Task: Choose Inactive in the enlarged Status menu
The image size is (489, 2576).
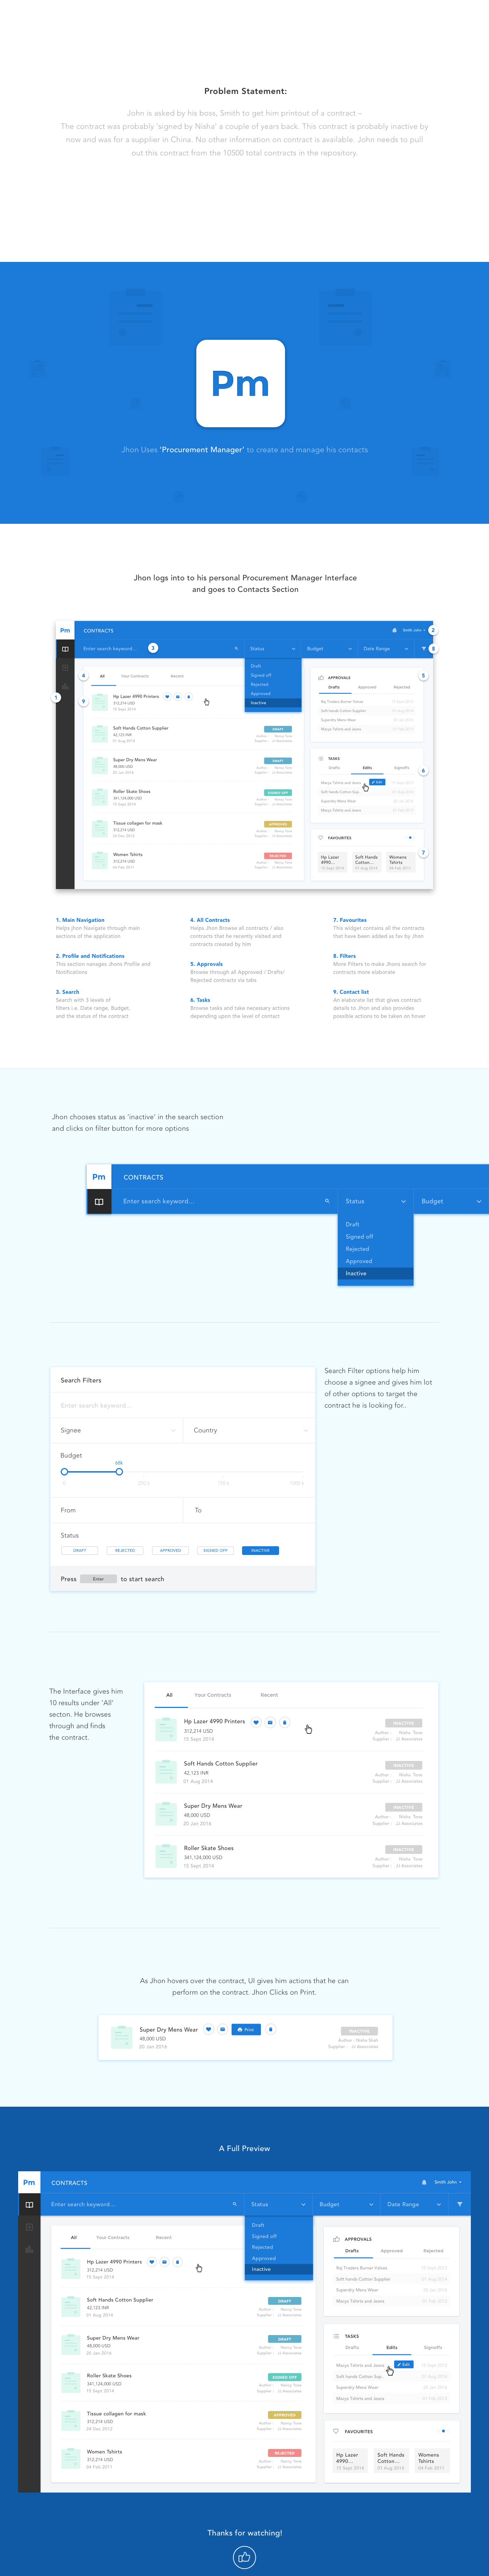Action: [375, 1273]
